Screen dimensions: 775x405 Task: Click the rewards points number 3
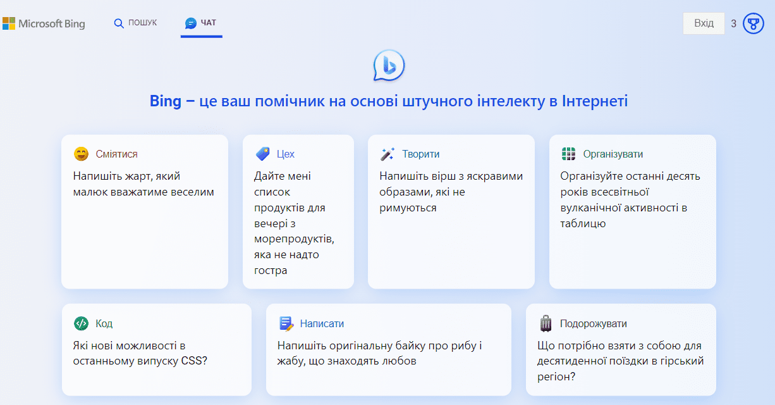(734, 24)
